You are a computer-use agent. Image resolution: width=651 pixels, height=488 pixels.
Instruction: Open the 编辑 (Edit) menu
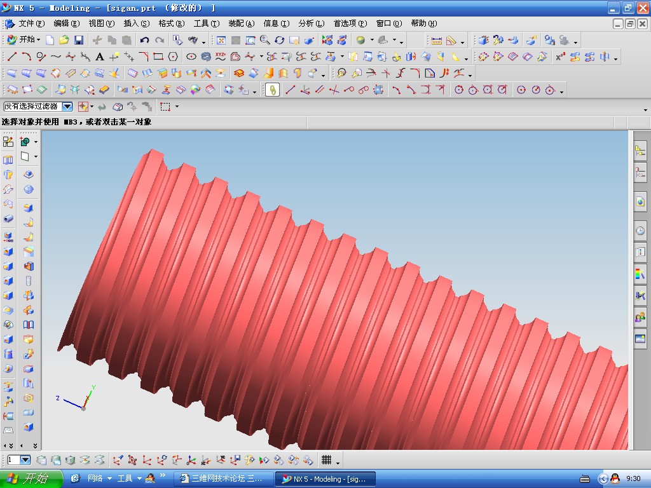66,24
